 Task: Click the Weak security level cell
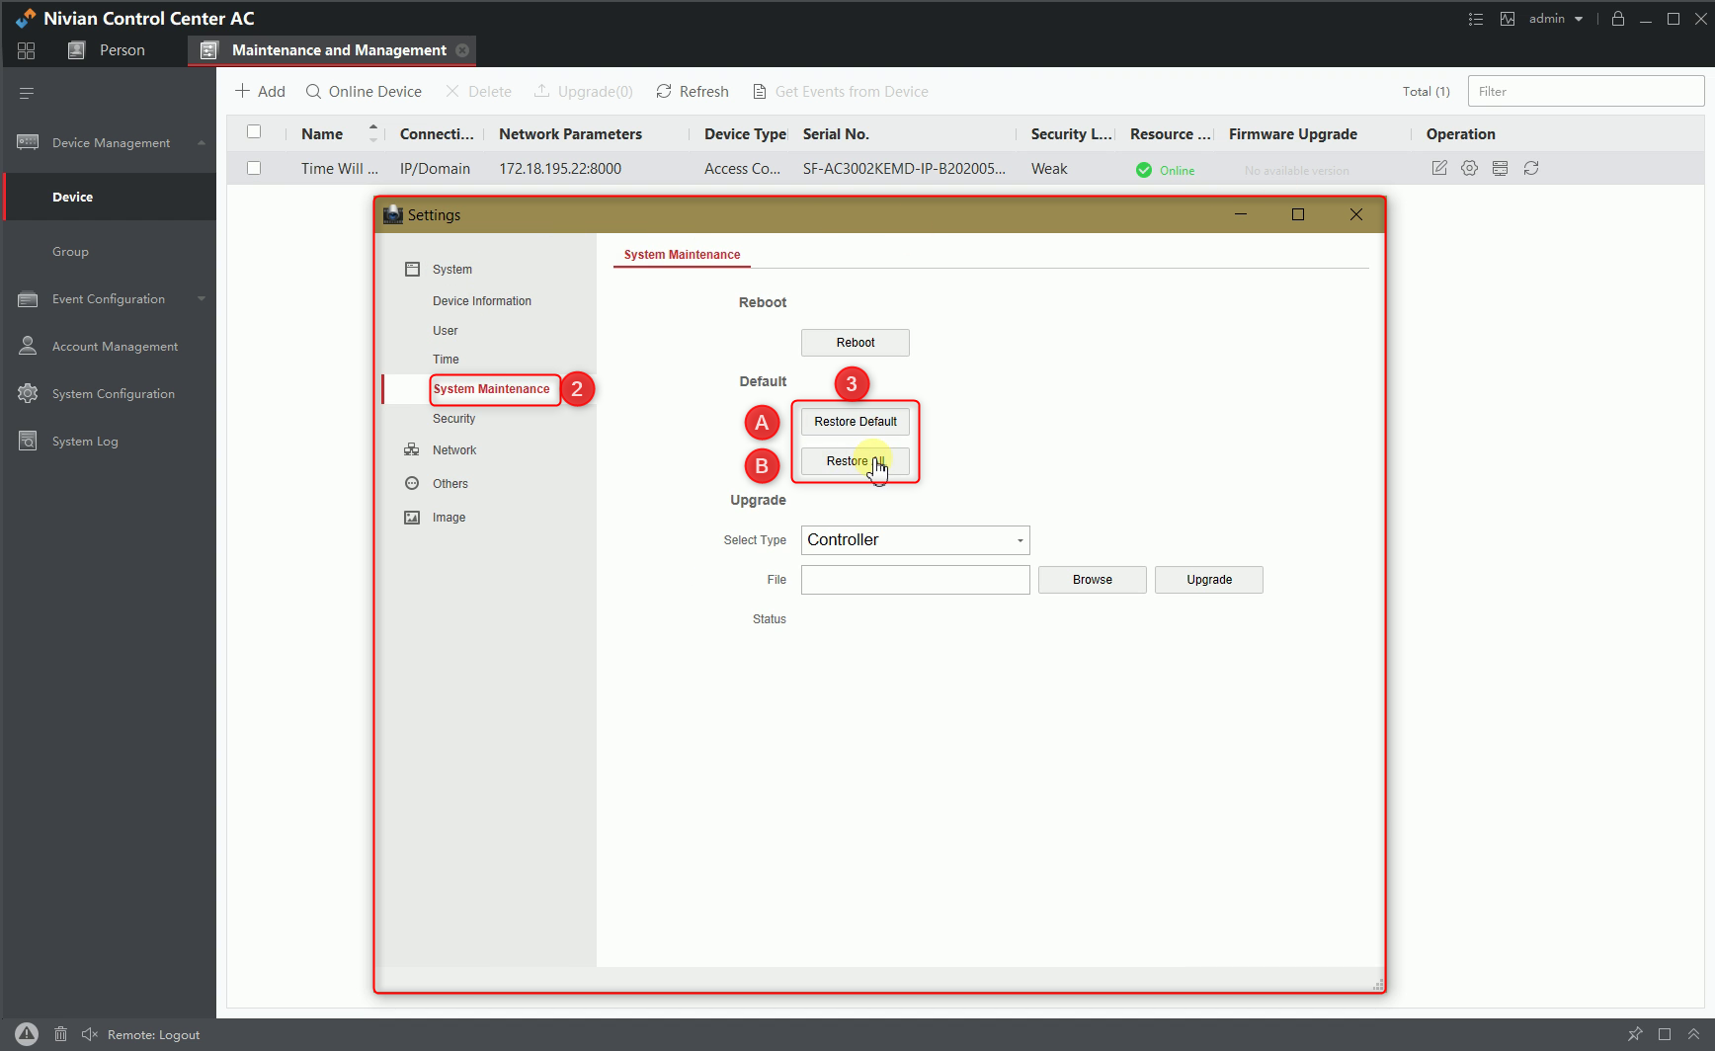pos(1049,169)
